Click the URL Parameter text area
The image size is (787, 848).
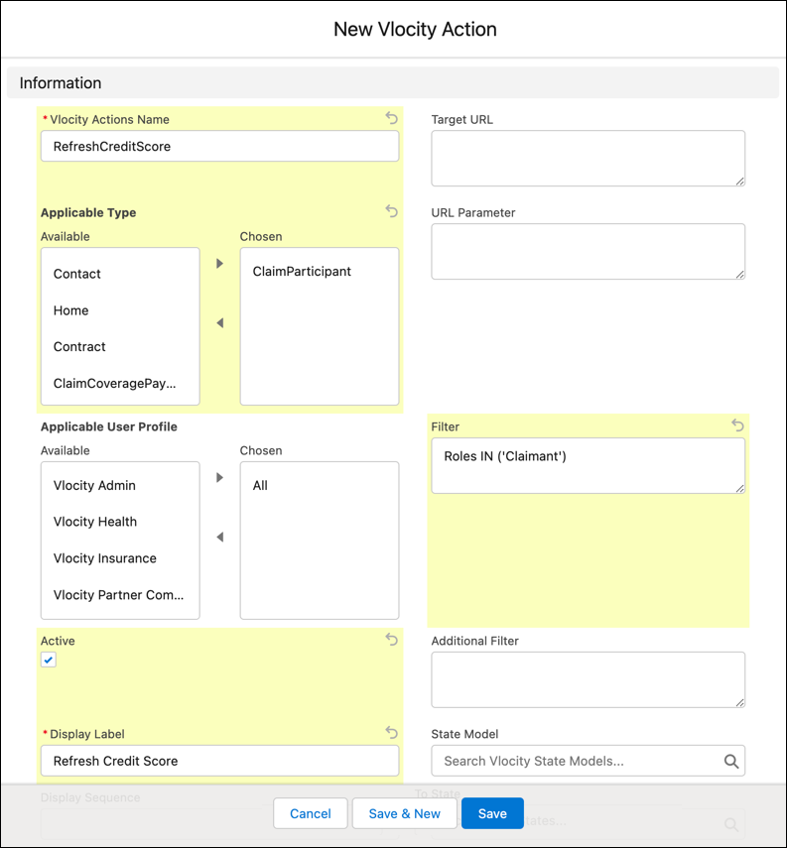(588, 252)
